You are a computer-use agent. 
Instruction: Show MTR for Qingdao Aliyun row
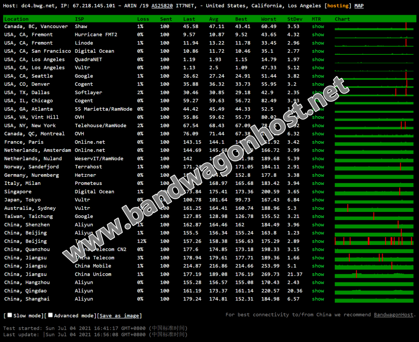tap(318, 291)
